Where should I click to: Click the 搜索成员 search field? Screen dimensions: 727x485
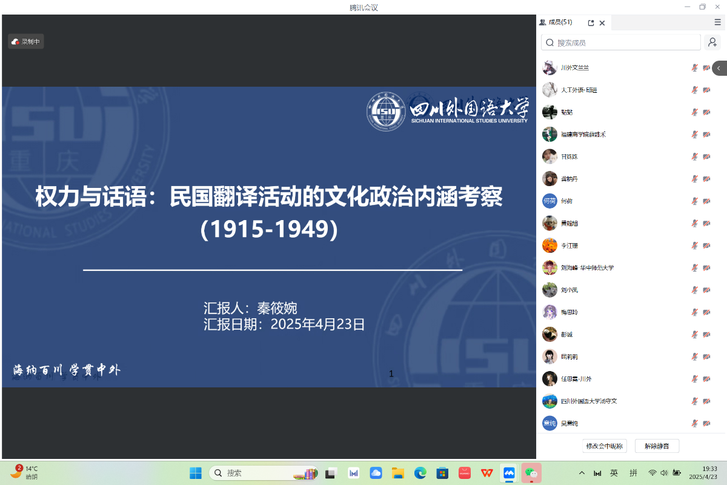[621, 42]
